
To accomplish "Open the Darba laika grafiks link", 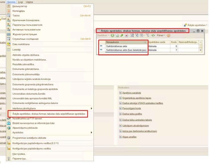I will click(132, 114).
